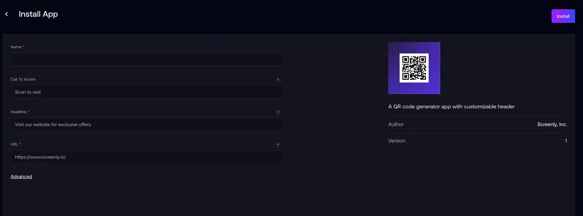Viewport: 583px width, 216px height.
Task: Click the QR code app thumbnail
Action: pyautogui.click(x=414, y=68)
